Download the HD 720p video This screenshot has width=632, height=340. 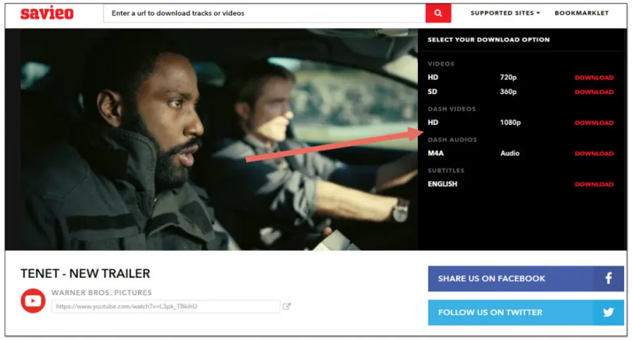tap(594, 77)
